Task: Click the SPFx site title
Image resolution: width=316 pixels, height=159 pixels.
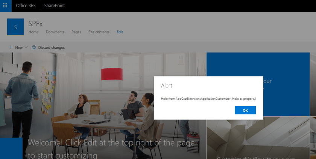Action: (x=35, y=24)
